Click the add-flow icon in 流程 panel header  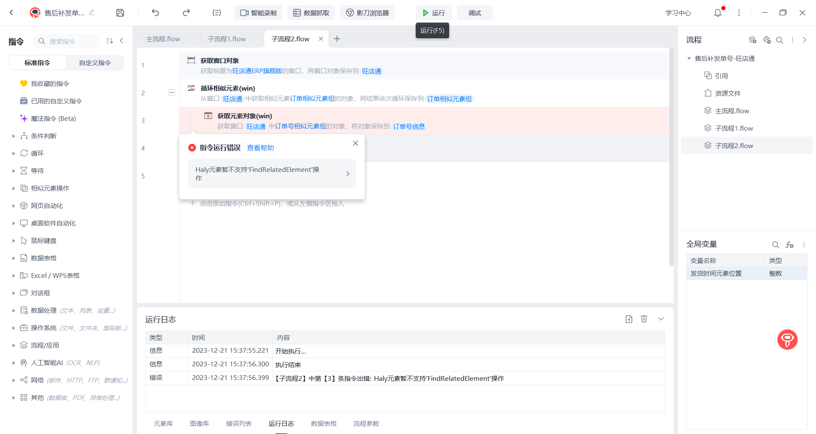tap(767, 40)
